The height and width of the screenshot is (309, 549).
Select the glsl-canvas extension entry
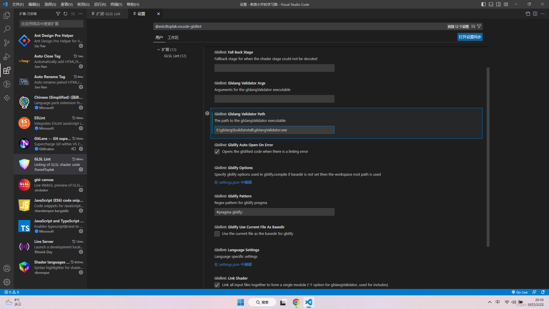click(50, 185)
